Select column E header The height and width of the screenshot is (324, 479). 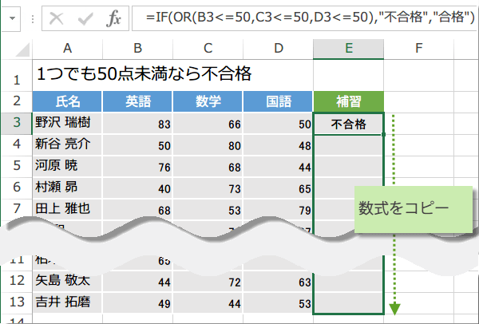click(349, 48)
